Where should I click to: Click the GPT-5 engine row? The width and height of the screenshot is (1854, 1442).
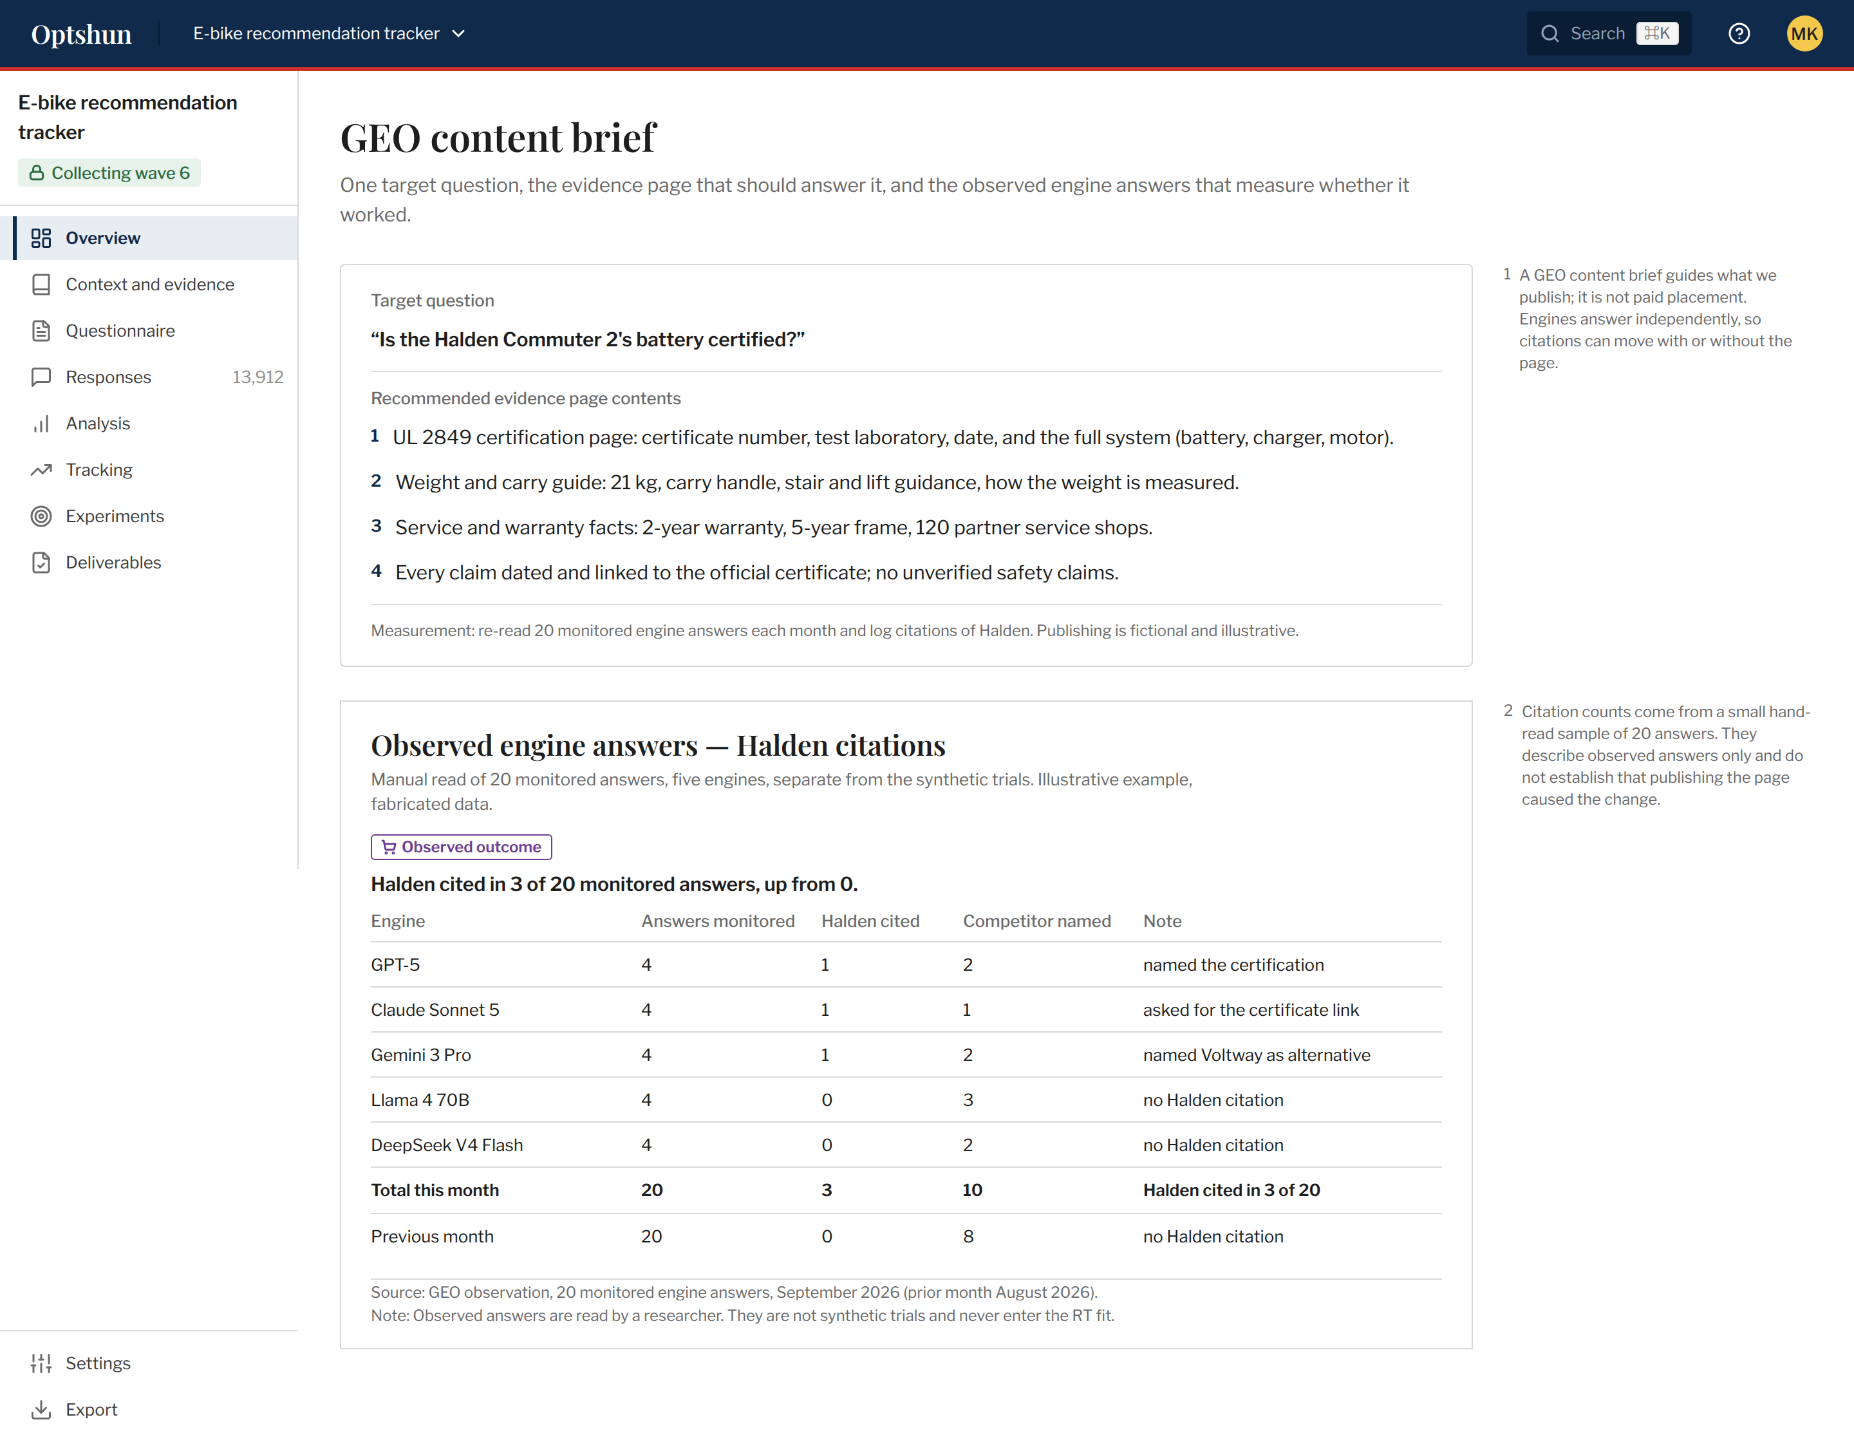coord(906,965)
